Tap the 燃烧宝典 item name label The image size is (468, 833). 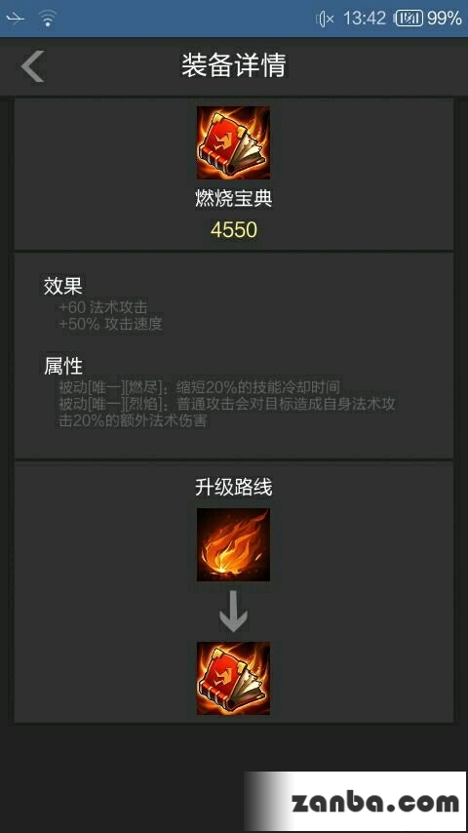[234, 199]
